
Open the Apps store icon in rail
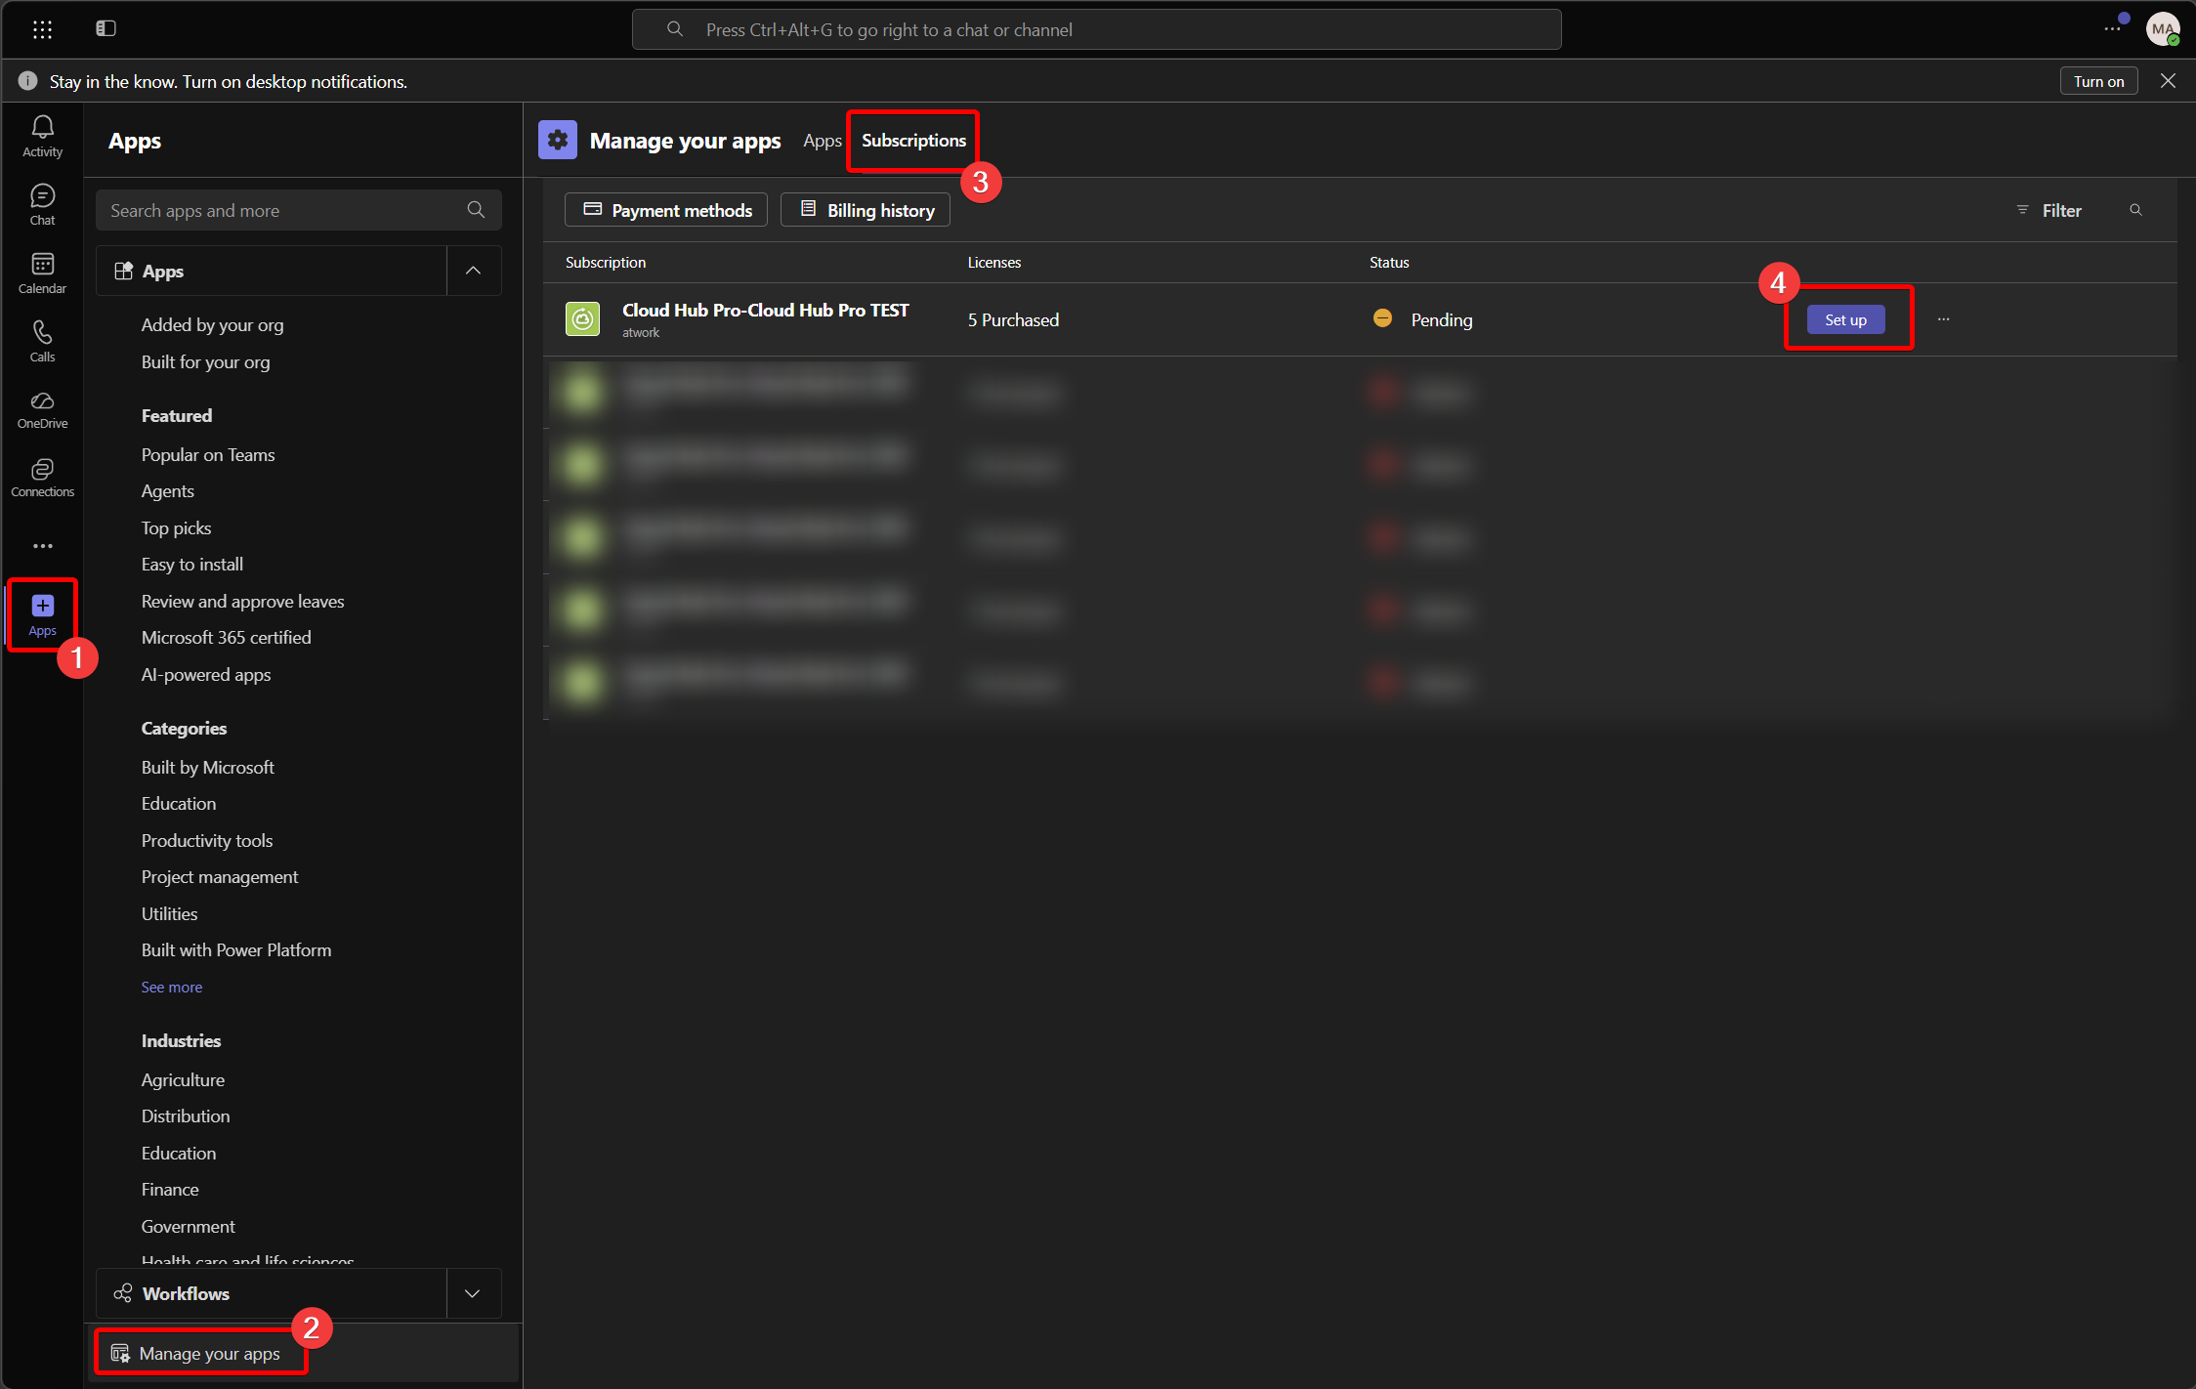coord(42,615)
